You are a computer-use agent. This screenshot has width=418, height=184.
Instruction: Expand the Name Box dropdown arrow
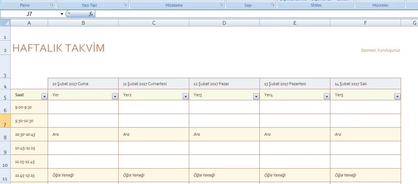[x=62, y=14]
